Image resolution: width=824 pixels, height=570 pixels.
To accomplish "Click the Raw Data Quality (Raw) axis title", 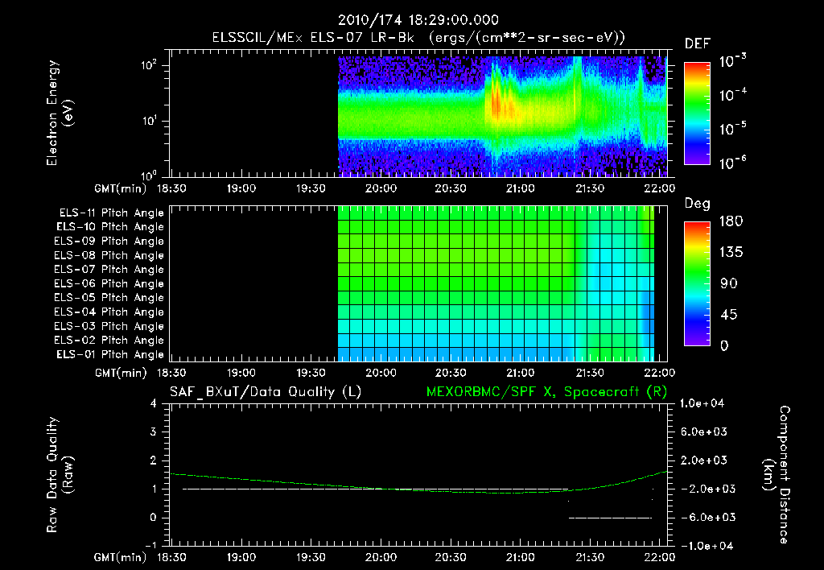I will [60, 475].
